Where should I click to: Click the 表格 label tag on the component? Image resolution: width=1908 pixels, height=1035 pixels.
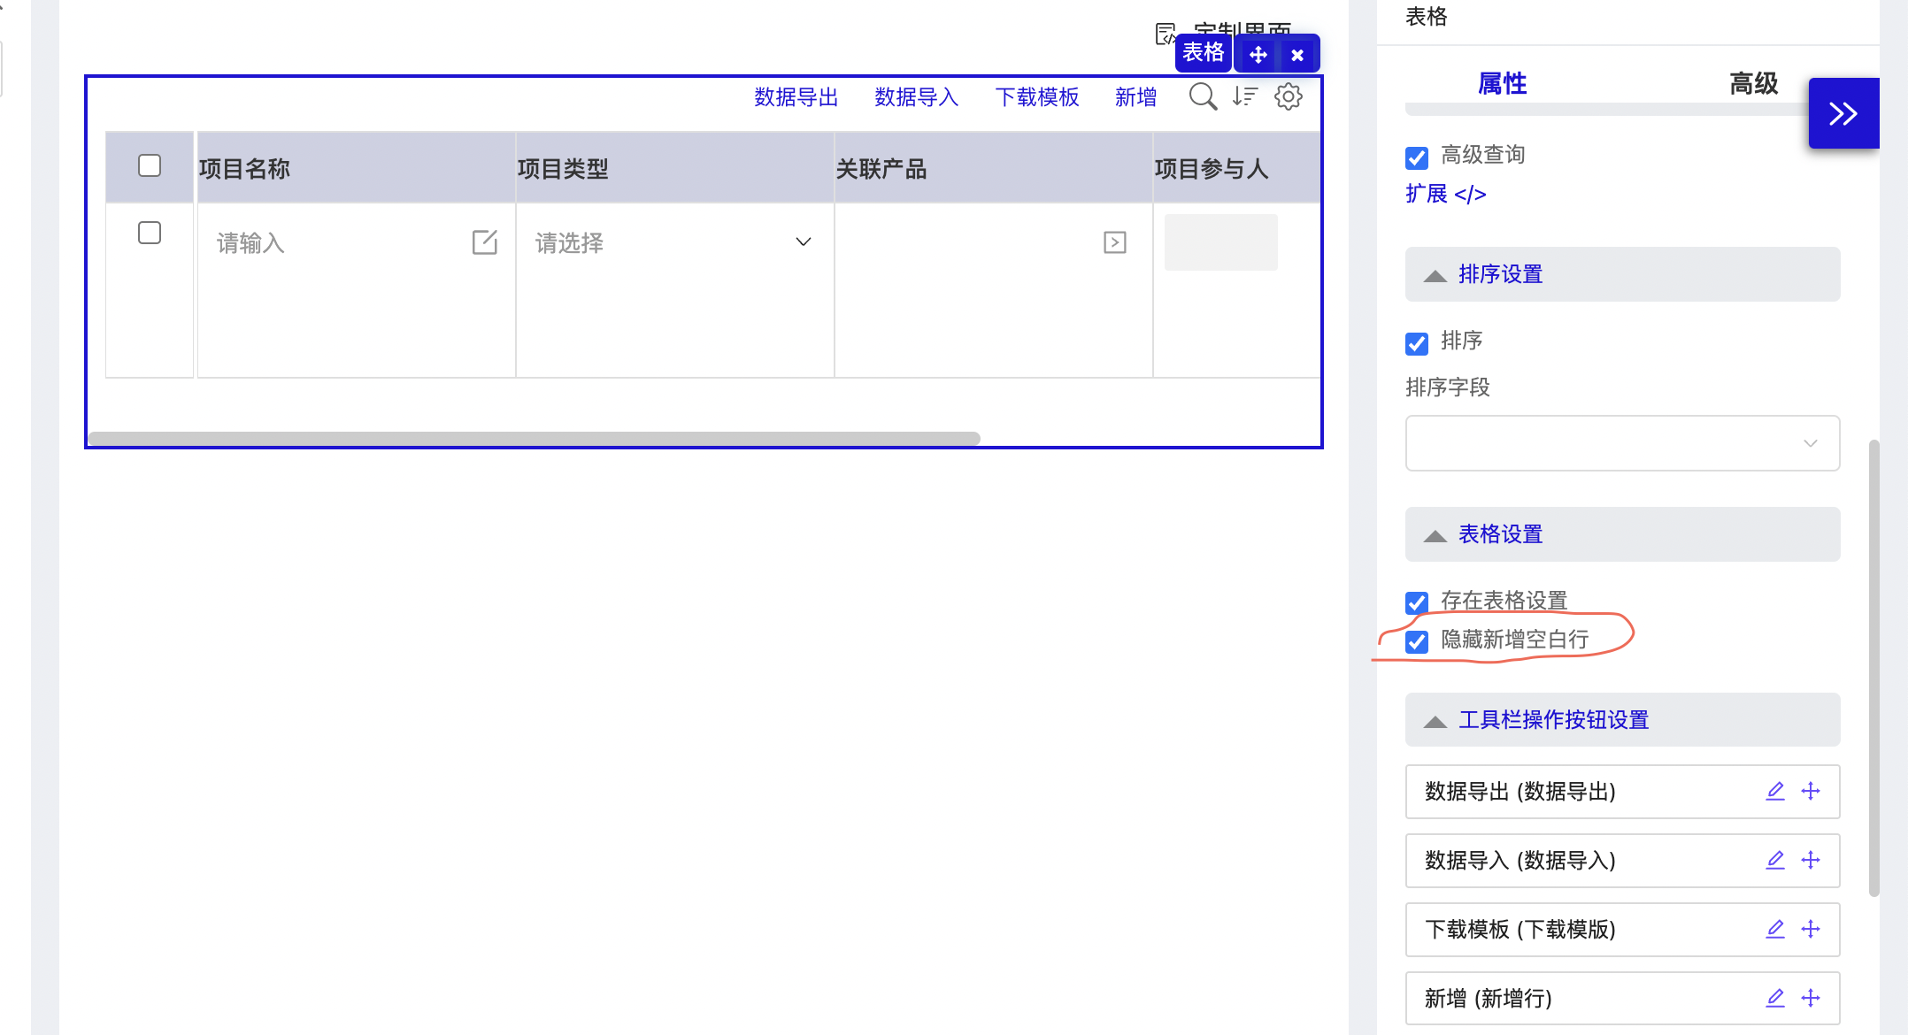1204,53
